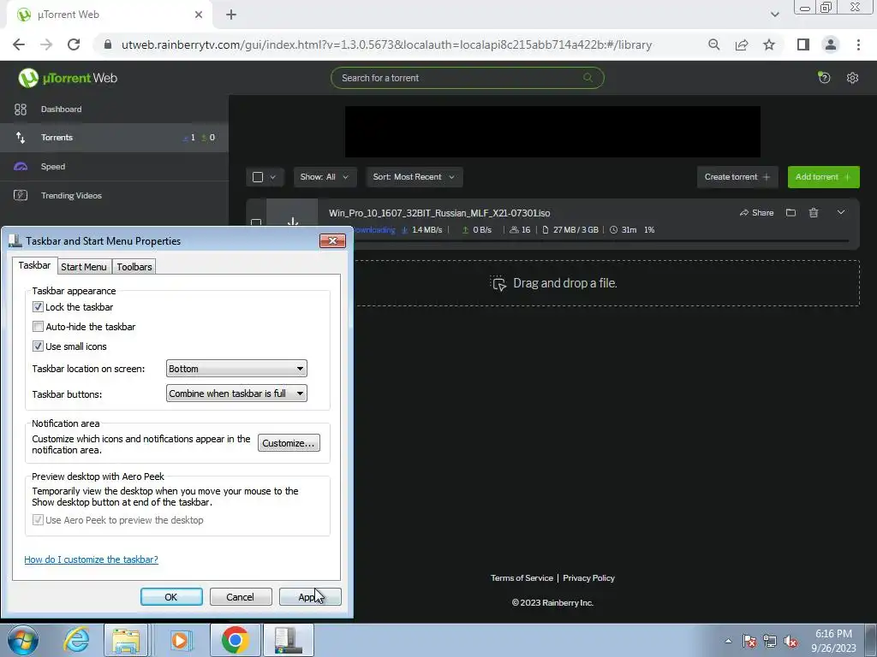
Task: Open the Privacy Policy link
Action: (588, 578)
